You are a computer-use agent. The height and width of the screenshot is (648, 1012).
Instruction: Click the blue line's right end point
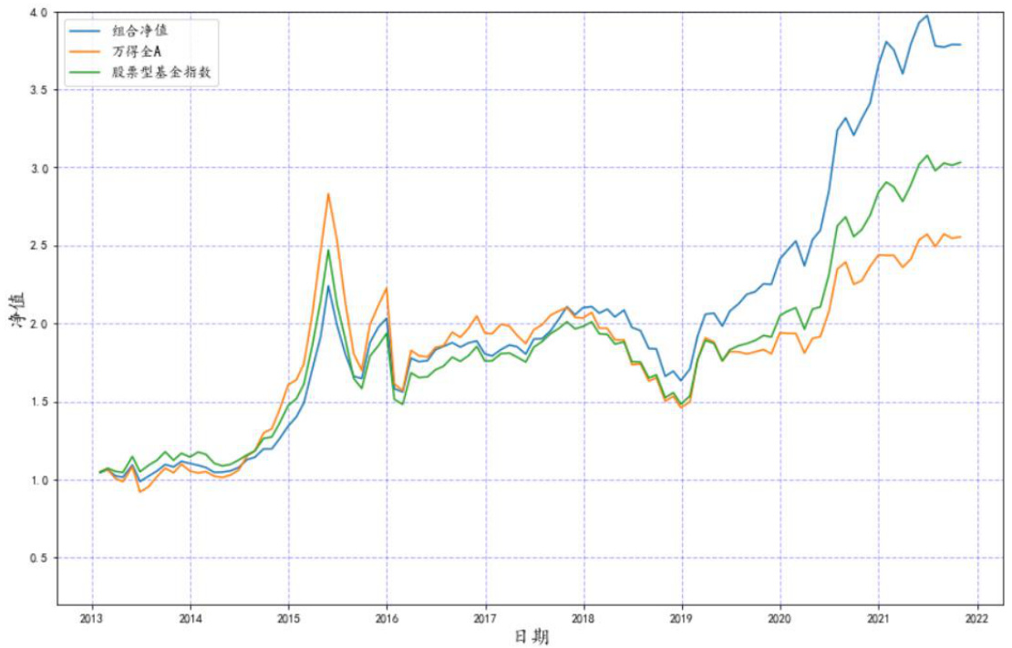coord(961,45)
